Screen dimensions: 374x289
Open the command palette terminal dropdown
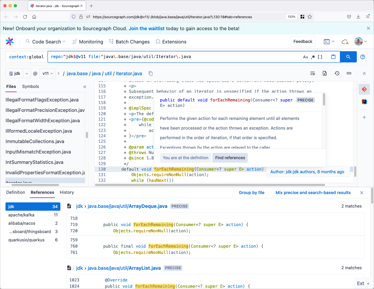coord(329,42)
